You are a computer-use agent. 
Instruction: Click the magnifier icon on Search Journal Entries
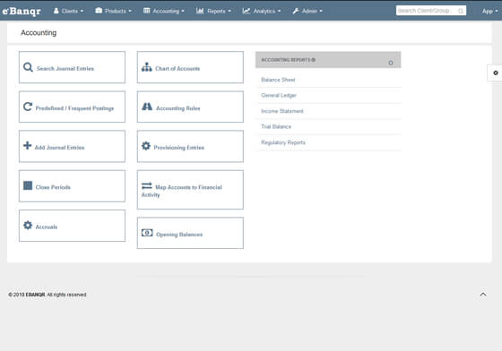28,67
